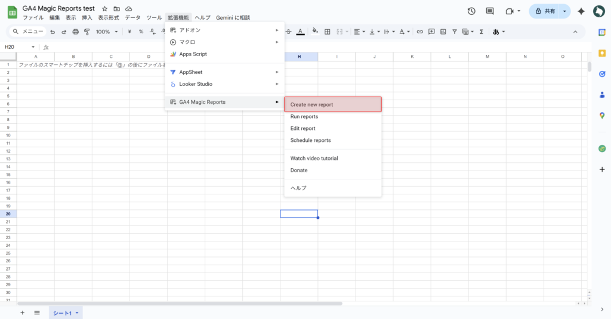Open the share options dropdown arrow

point(564,11)
